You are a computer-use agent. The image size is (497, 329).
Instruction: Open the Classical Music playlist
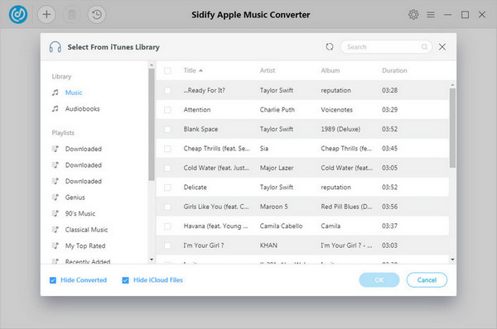click(86, 230)
